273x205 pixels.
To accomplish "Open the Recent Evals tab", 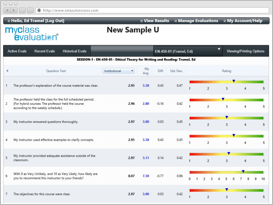I will 45,51.
